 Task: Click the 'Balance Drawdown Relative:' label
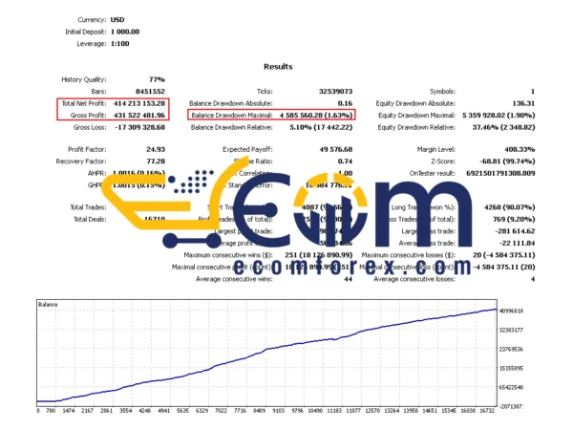[232, 127]
